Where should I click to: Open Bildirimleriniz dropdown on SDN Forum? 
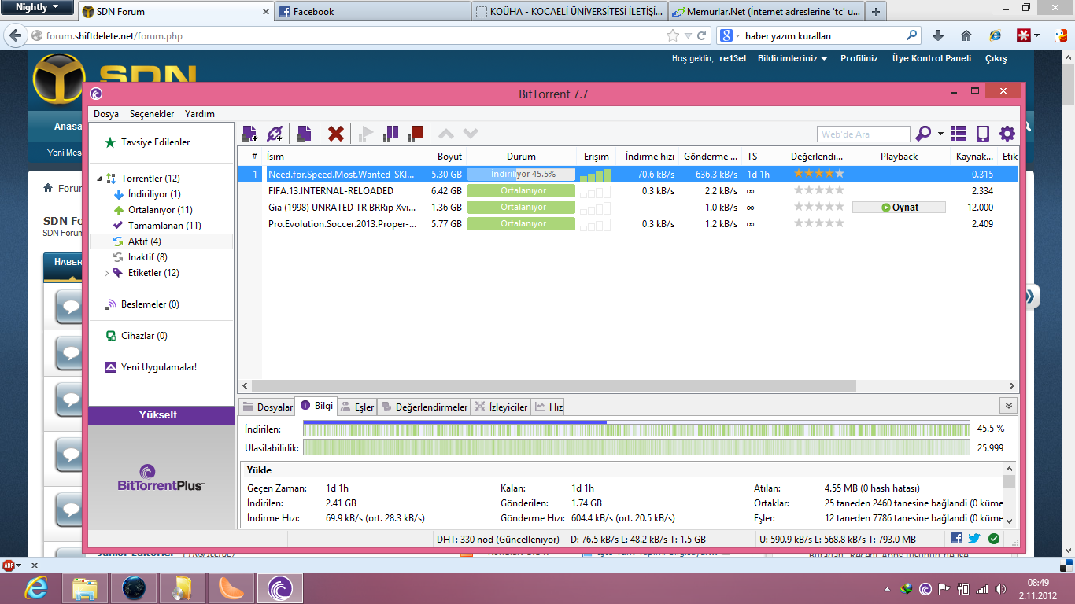792,58
